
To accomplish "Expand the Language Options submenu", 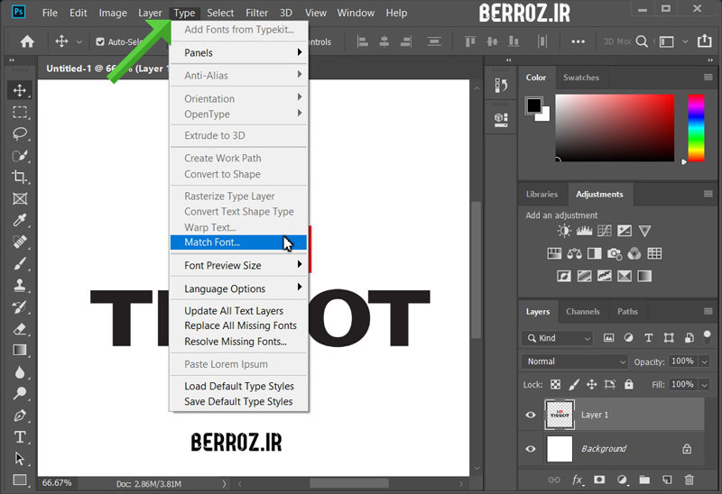I will (x=238, y=288).
